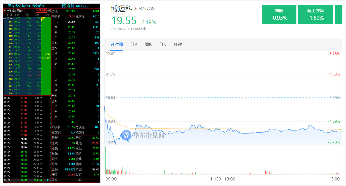Click the timestamp 2020/07/27 15:00休市
The height and width of the screenshot is (186, 346).
click(129, 29)
